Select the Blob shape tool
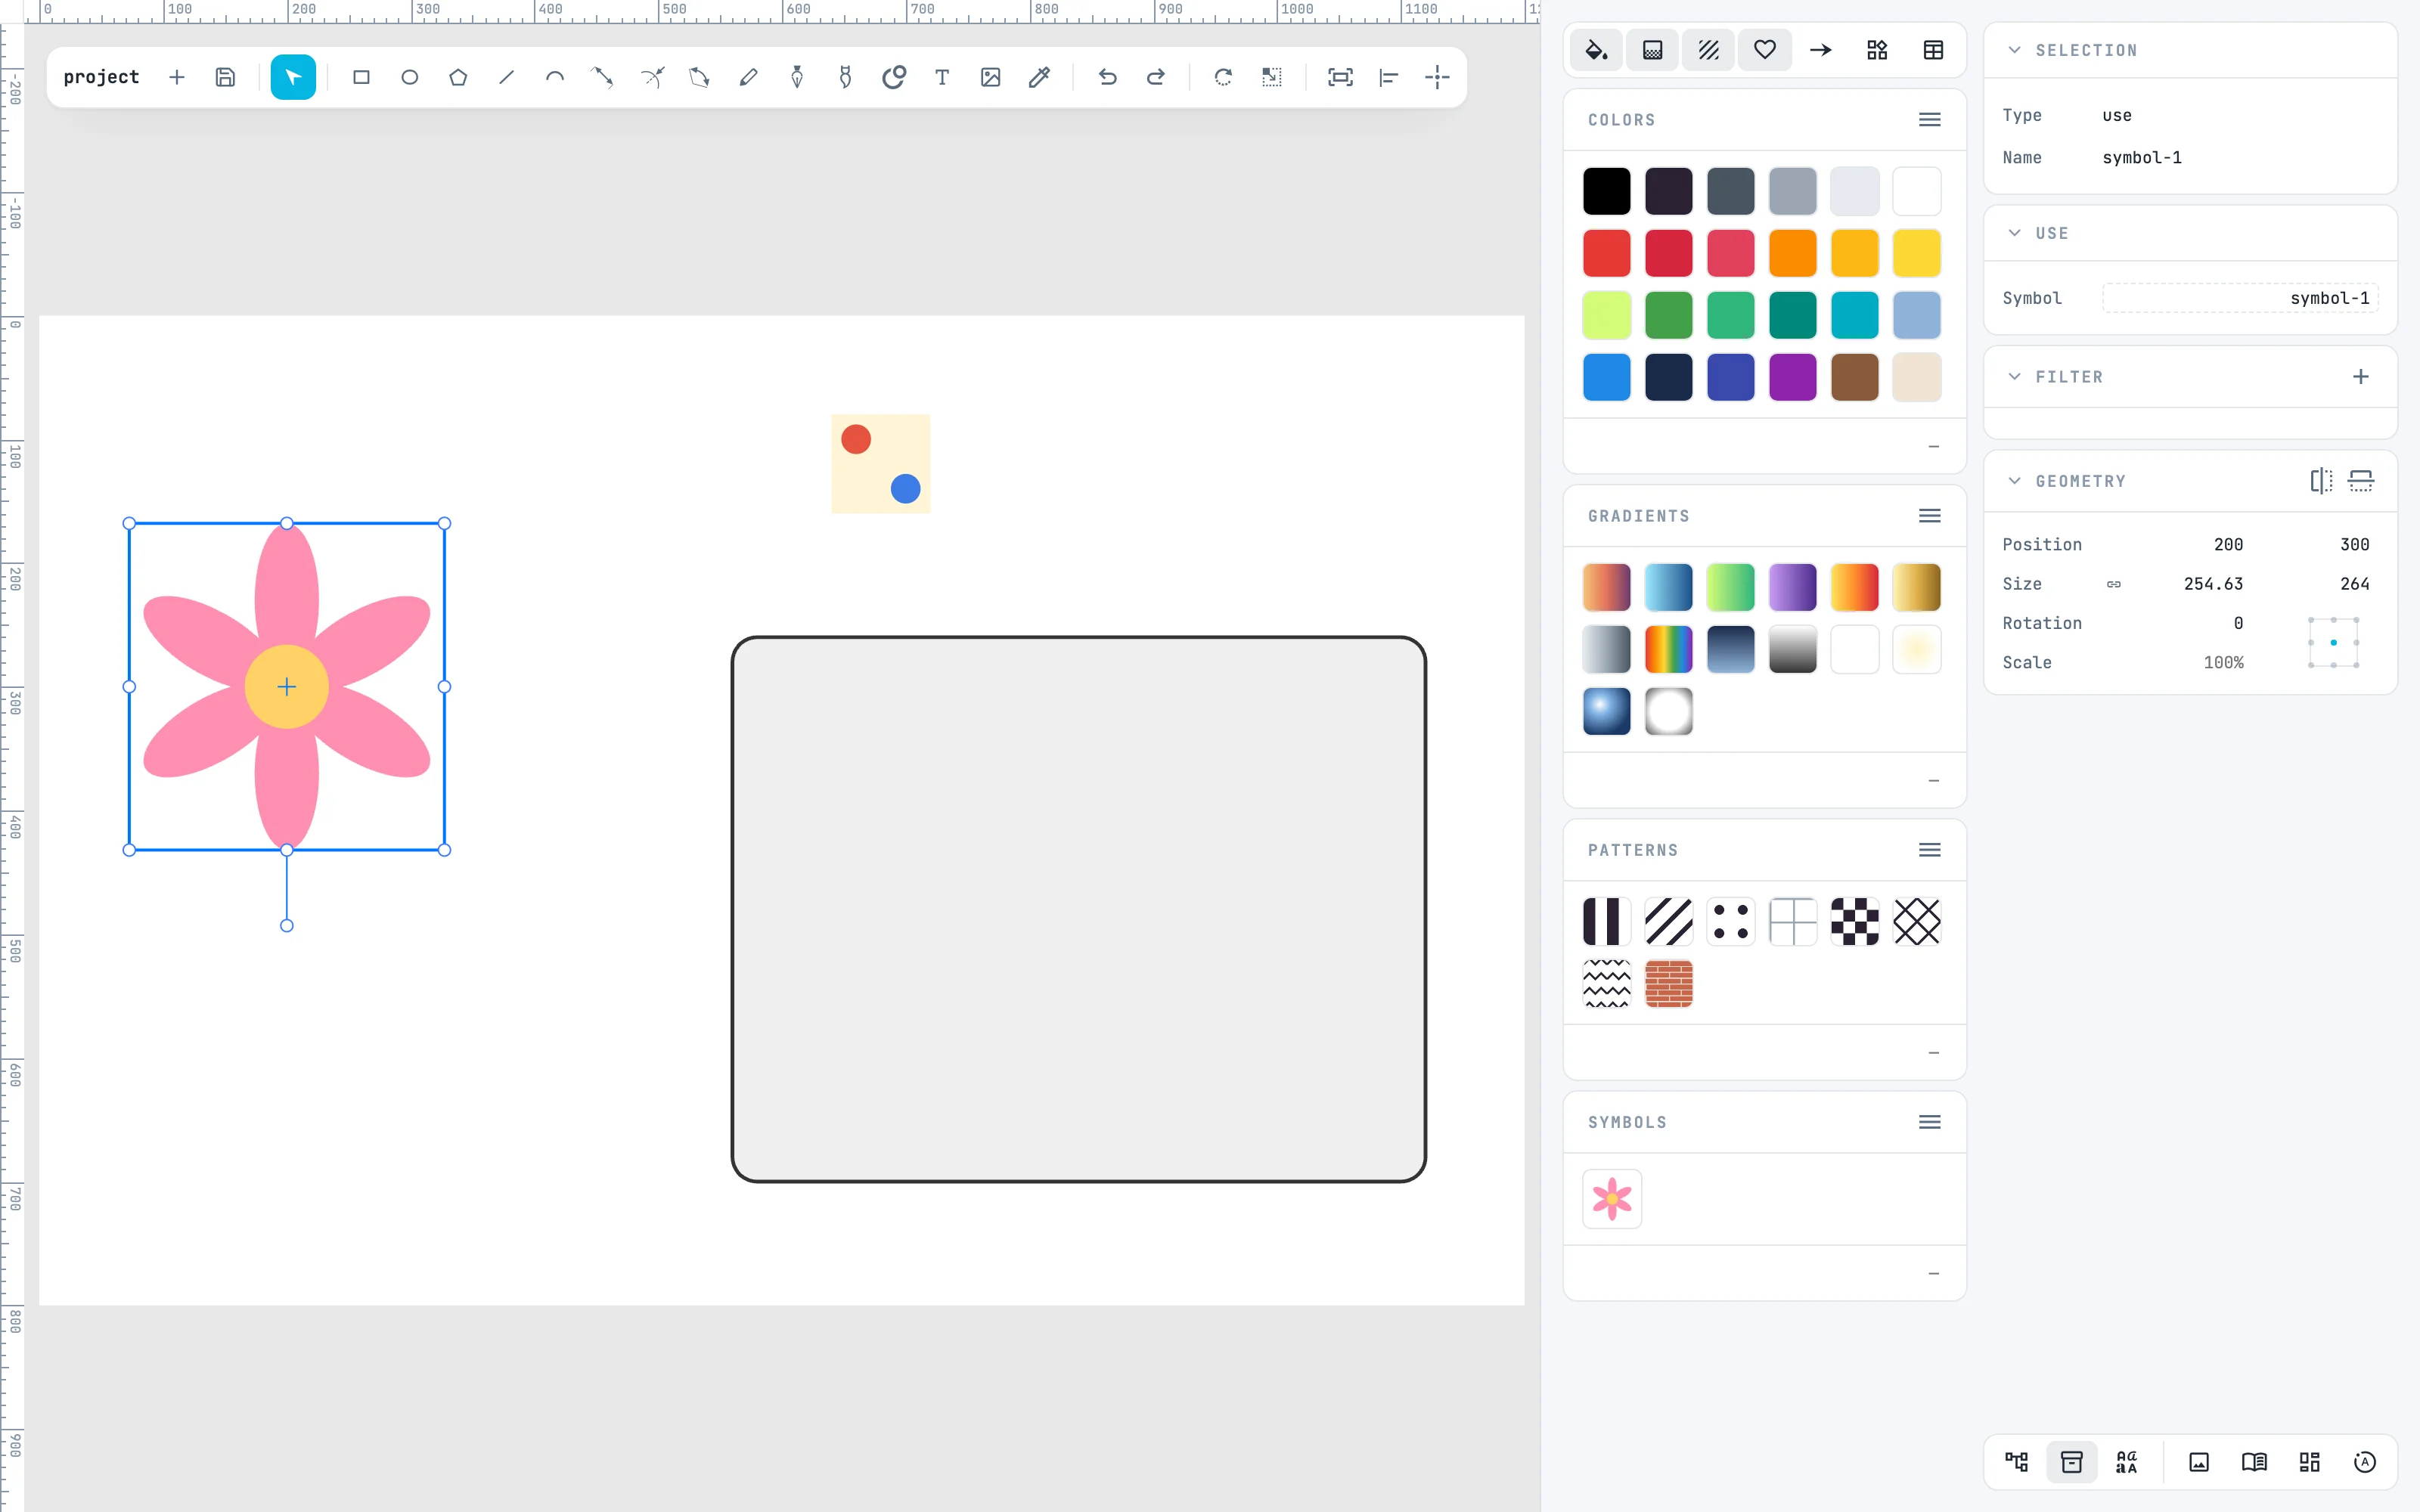Viewport: 2420px width, 1512px height. 893,77
